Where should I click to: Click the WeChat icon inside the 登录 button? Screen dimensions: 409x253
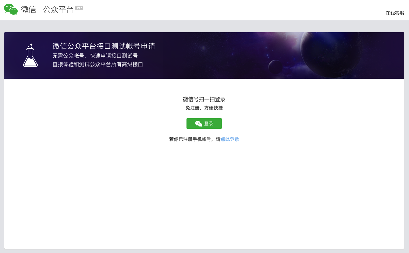click(x=198, y=124)
